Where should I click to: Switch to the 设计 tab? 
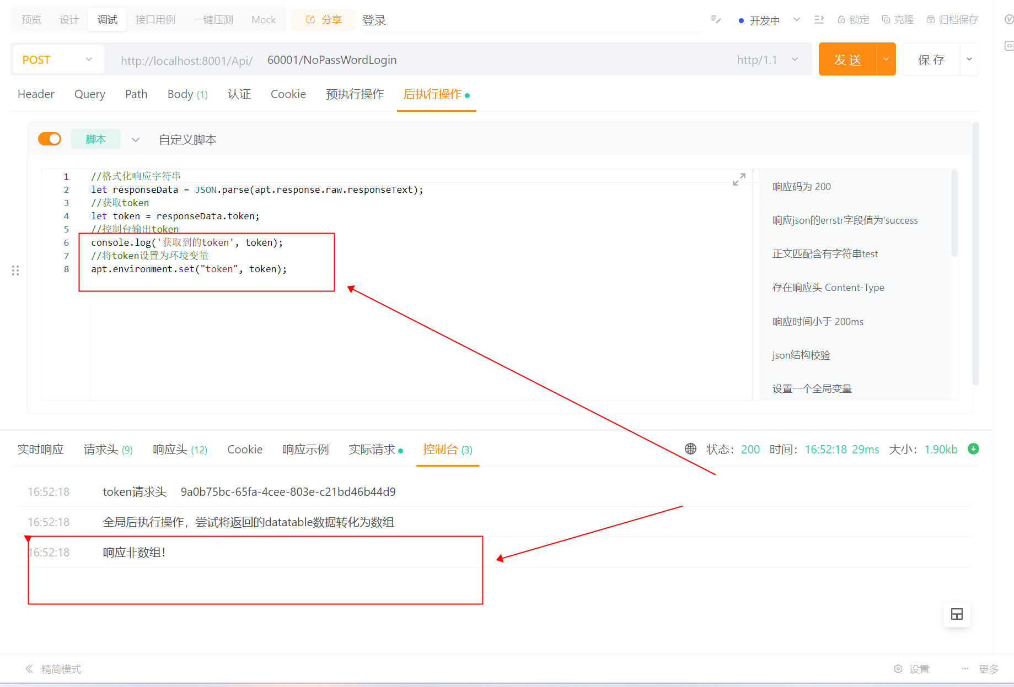coord(69,20)
